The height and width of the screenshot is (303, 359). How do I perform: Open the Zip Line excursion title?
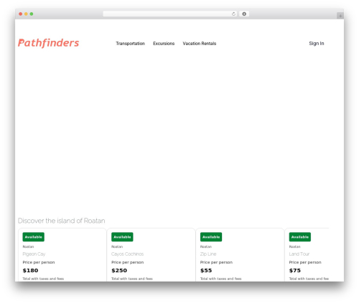(x=208, y=254)
